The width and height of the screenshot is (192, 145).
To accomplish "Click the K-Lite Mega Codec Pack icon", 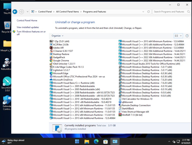I will [51, 67].
